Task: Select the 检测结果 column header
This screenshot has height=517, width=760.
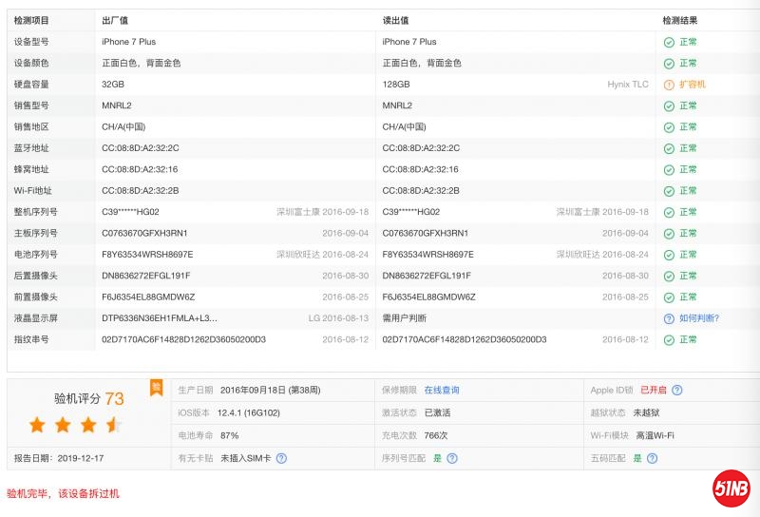Action: pyautogui.click(x=680, y=20)
